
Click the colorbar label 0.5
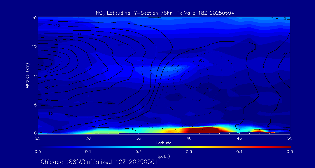(x=289, y=152)
